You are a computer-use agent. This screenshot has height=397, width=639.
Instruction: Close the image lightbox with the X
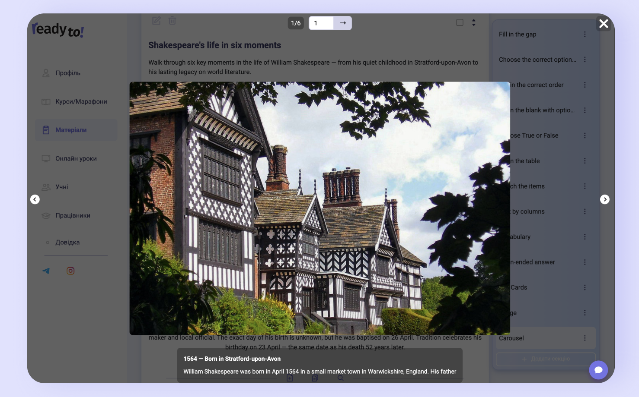[604, 23]
